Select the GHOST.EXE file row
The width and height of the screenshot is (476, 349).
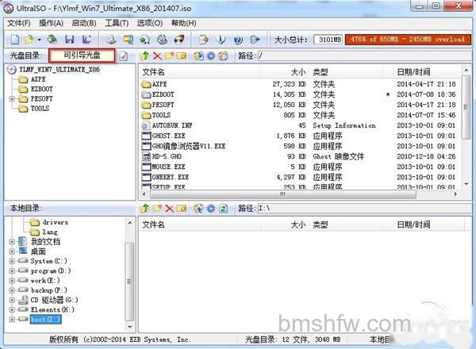tap(299, 136)
